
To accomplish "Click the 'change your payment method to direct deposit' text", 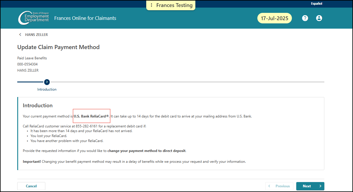I will pos(147,151).
